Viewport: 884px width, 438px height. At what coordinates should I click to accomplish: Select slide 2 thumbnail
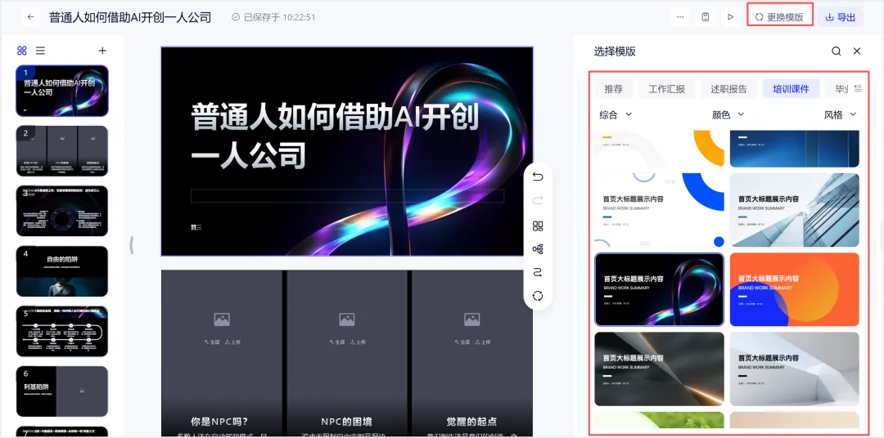[x=62, y=151]
